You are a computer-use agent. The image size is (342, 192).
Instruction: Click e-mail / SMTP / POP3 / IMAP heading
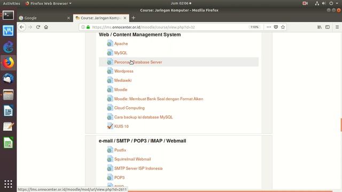click(143, 141)
